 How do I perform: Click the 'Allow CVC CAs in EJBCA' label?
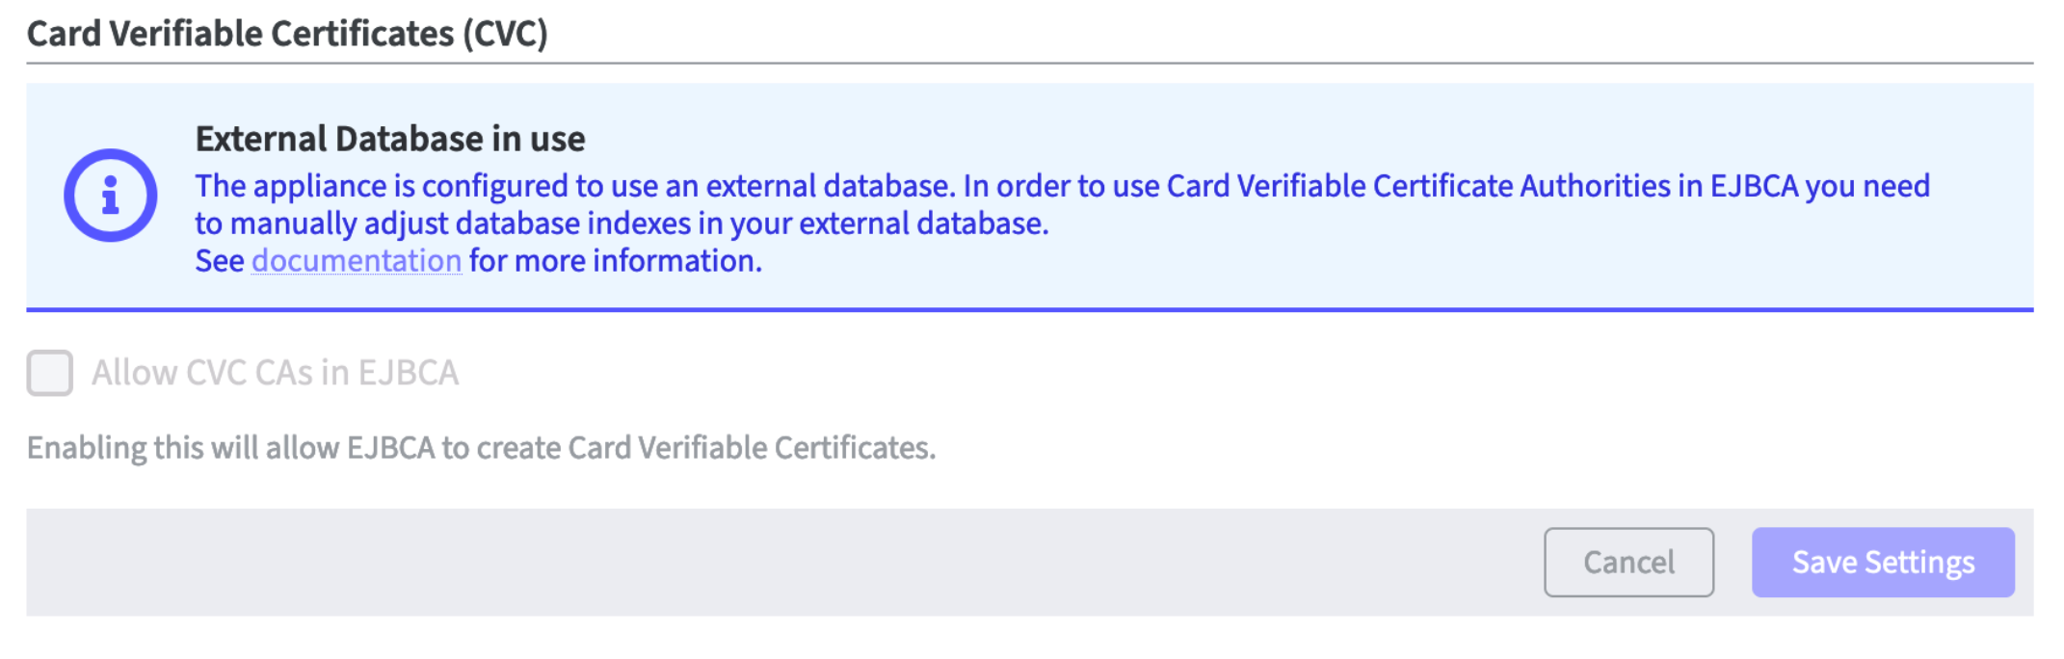click(275, 373)
